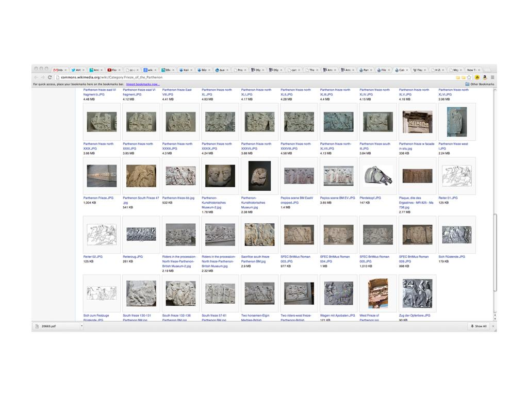Click Parthenon frieze north XXIX.JPG link
The width and height of the screenshot is (528, 396).
pos(98,146)
